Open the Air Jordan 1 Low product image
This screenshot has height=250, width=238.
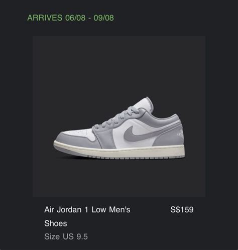pyautogui.click(x=119, y=116)
